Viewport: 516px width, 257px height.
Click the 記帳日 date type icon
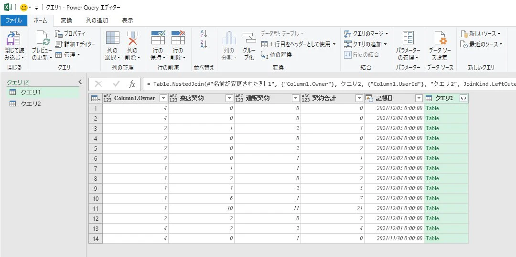click(x=369, y=98)
